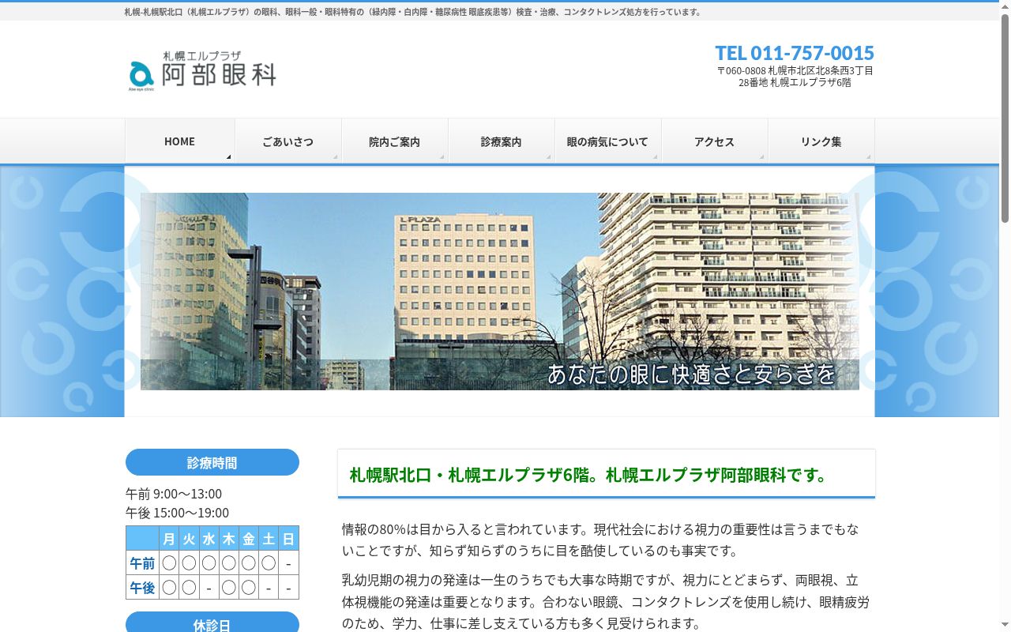The image size is (1011, 632).
Task: Open 眼の病気について navigation item
Action: [608, 141]
